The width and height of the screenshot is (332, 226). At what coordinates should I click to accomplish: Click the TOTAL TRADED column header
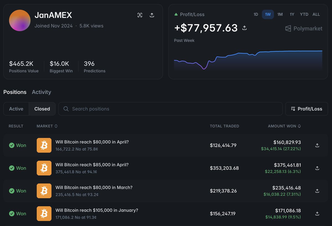click(224, 126)
